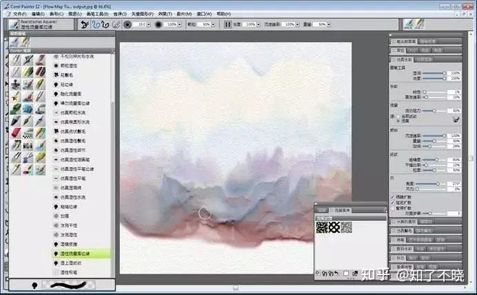The image size is (477, 295).
Task: Open the 文件(F) menu
Action: 19,14
